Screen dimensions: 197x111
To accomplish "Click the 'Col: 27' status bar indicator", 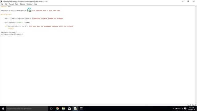I will (x=194, y=105).
